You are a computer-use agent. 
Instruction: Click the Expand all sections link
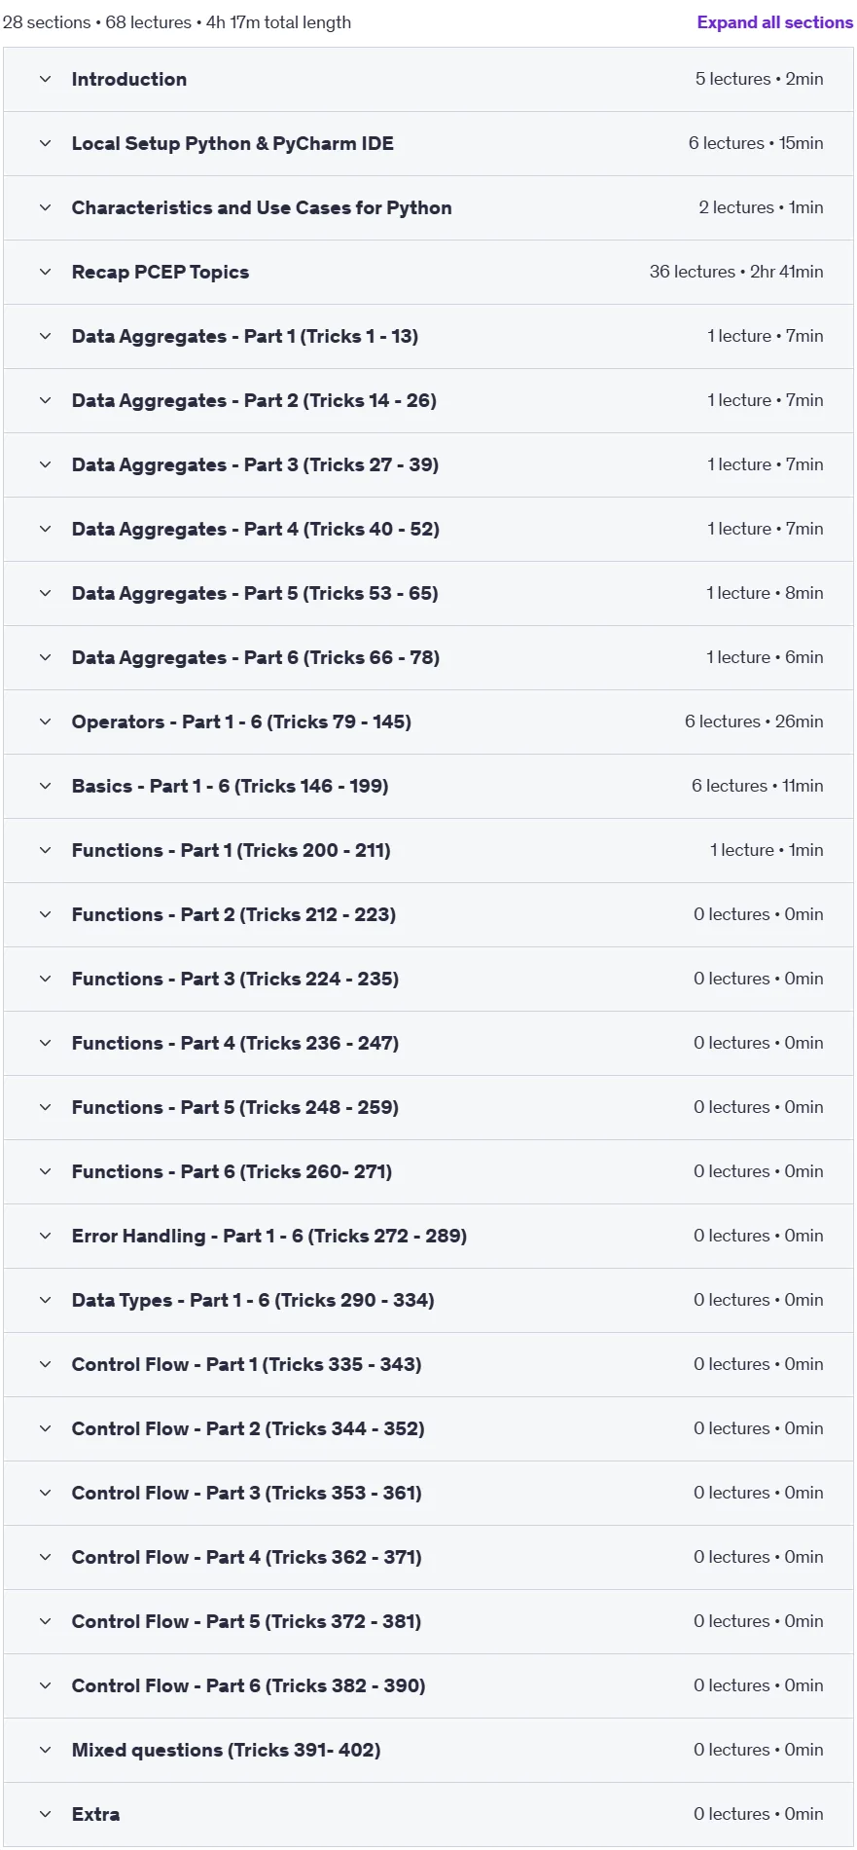point(774,22)
